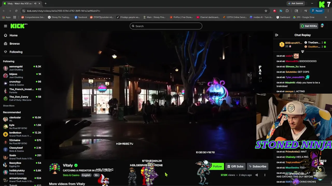The height and width of the screenshot is (186, 332).
Task: Open armaniyoungg recommended channel
Action: (x=22, y=180)
